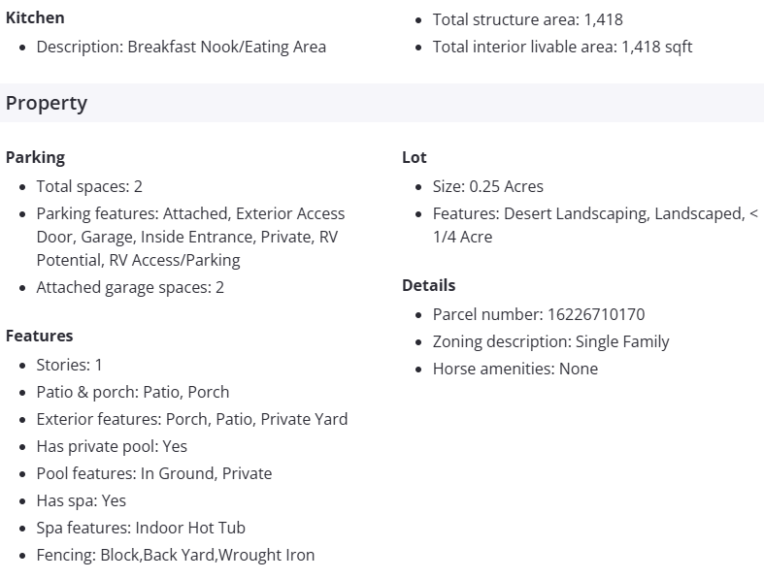The height and width of the screenshot is (579, 764).
Task: Click the Attached garage spaces item
Action: [130, 287]
